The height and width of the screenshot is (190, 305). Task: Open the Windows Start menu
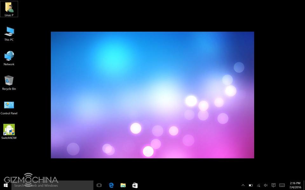[x=5, y=185]
